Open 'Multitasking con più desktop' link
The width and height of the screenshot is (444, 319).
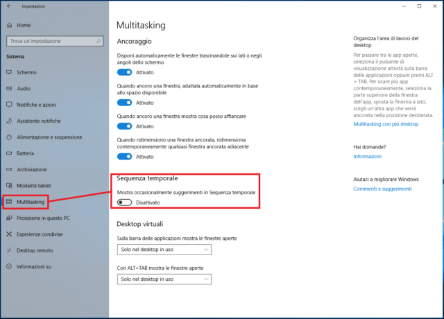tap(386, 124)
